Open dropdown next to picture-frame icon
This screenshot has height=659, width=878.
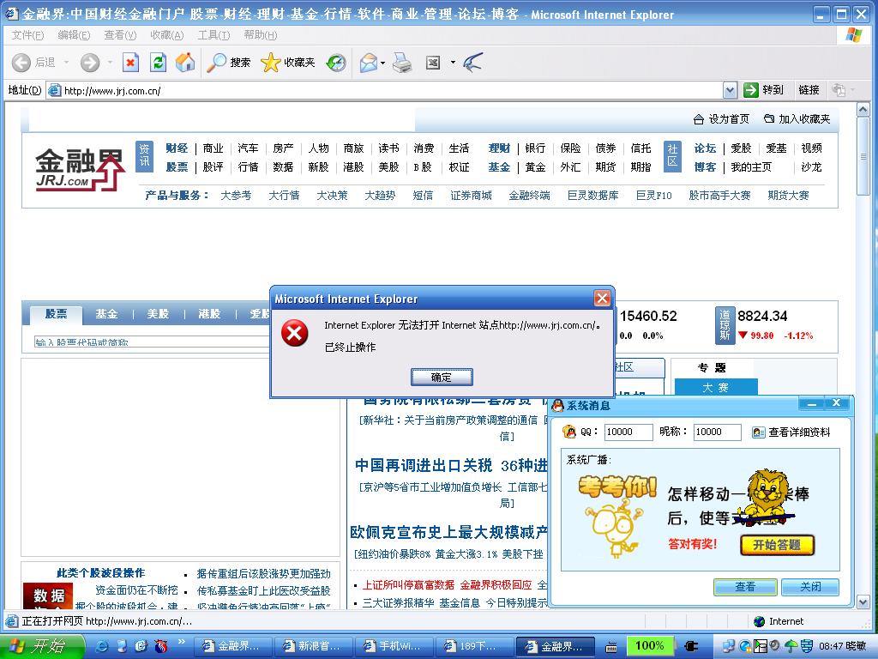(453, 63)
